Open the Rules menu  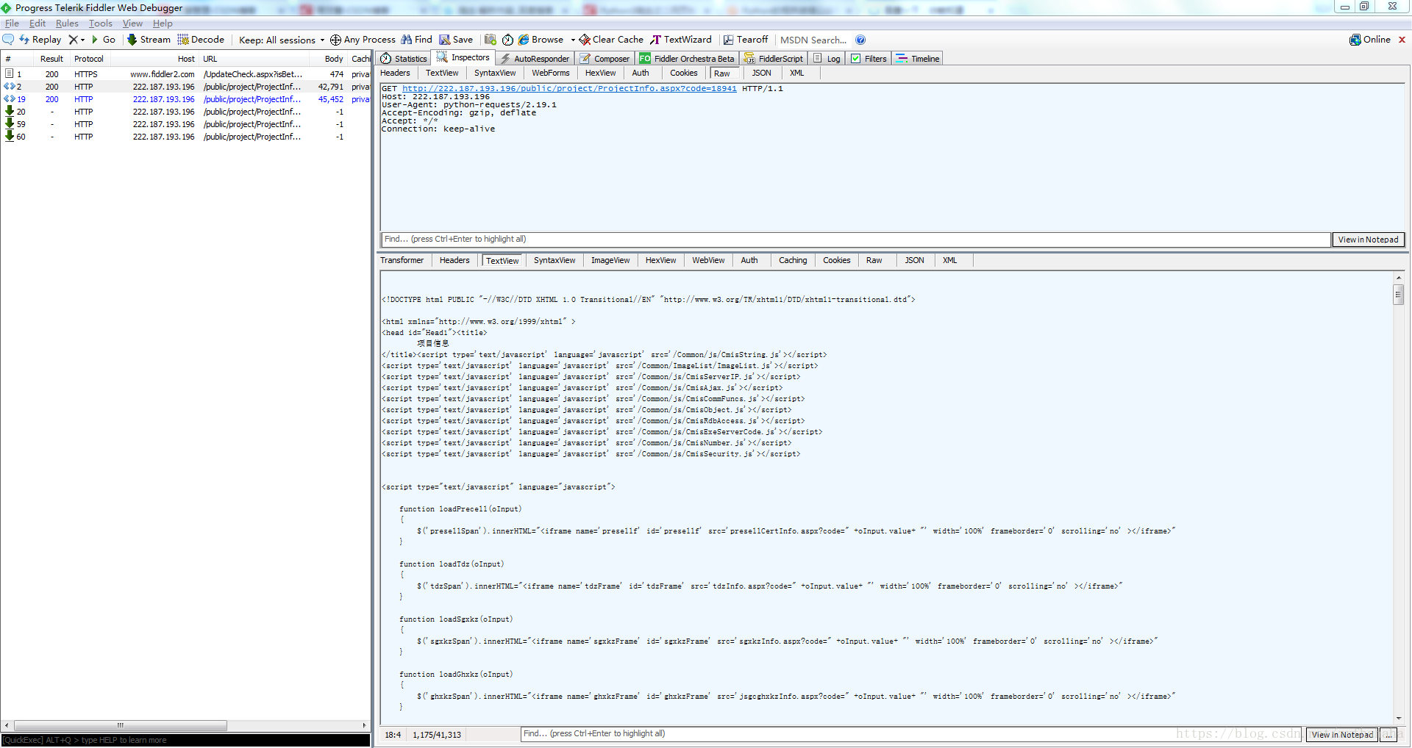click(67, 24)
